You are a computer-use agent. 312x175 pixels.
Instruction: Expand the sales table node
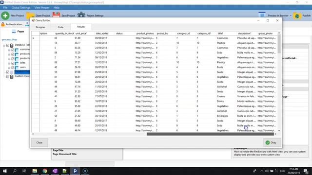tap(9, 64)
